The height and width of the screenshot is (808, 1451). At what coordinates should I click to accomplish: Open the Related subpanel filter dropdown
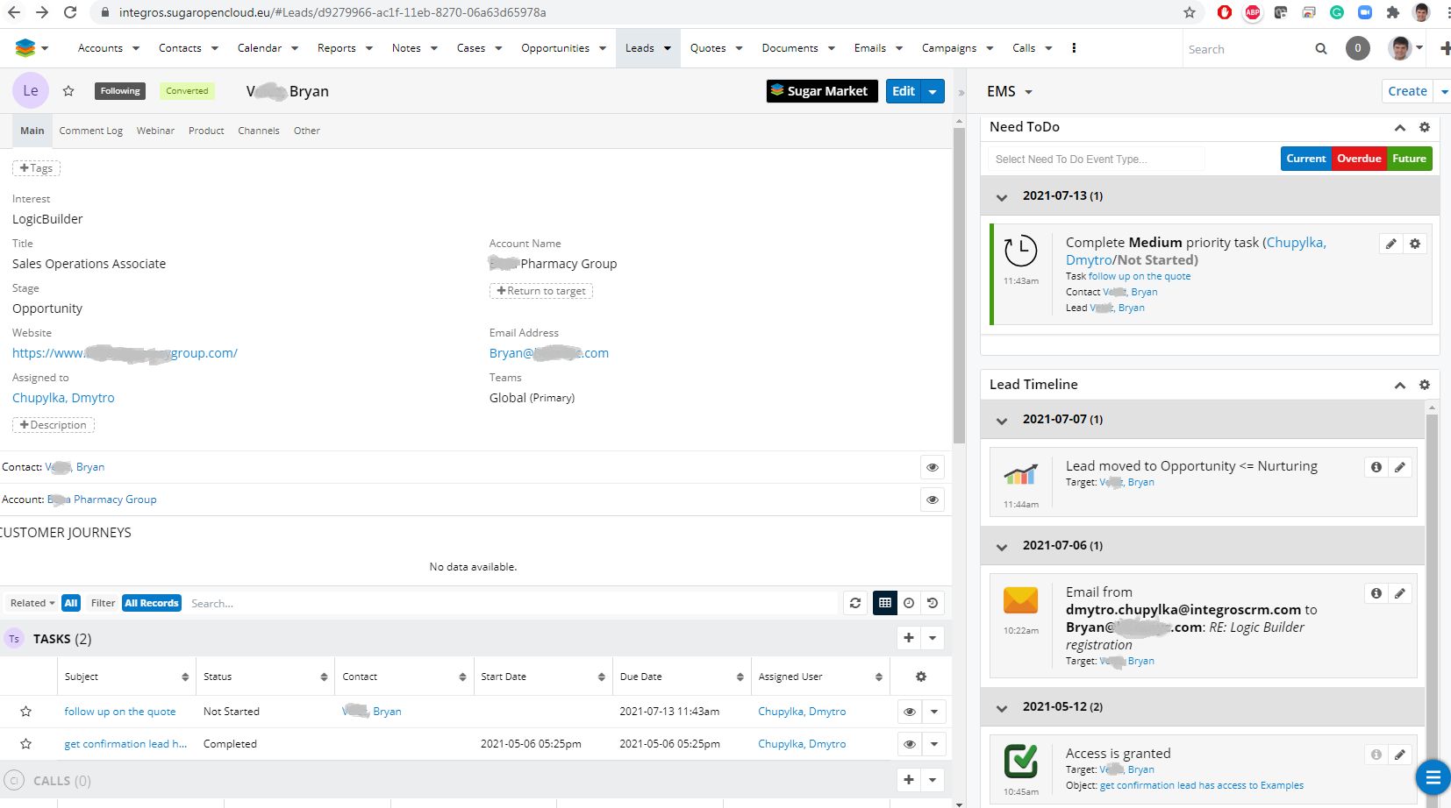click(x=32, y=603)
